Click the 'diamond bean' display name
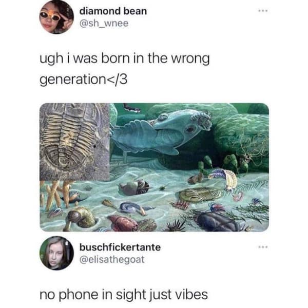The width and height of the screenshot is (308, 308). click(113, 11)
